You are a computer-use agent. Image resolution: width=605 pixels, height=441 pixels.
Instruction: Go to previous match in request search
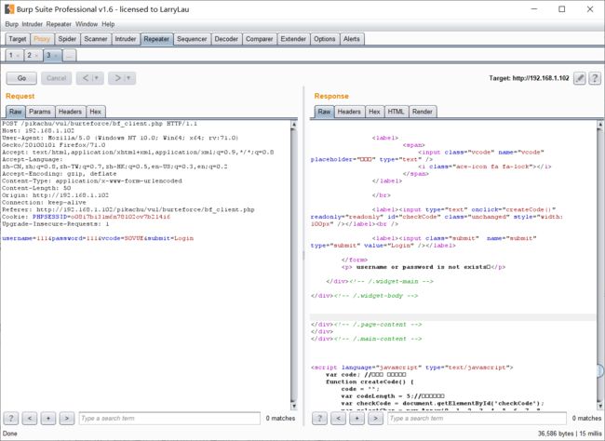coord(30,418)
